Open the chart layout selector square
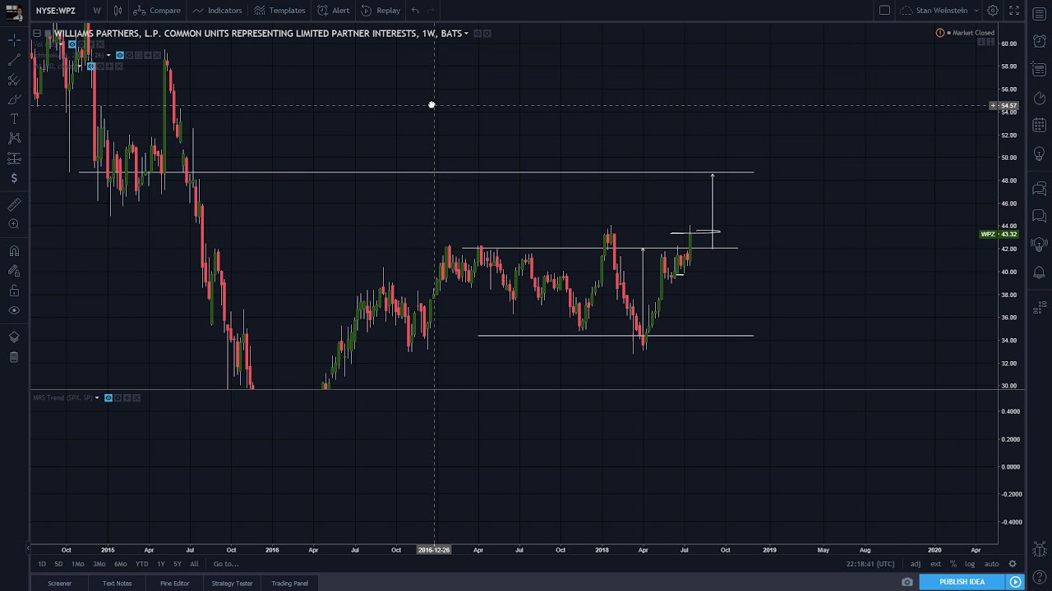 pos(884,11)
